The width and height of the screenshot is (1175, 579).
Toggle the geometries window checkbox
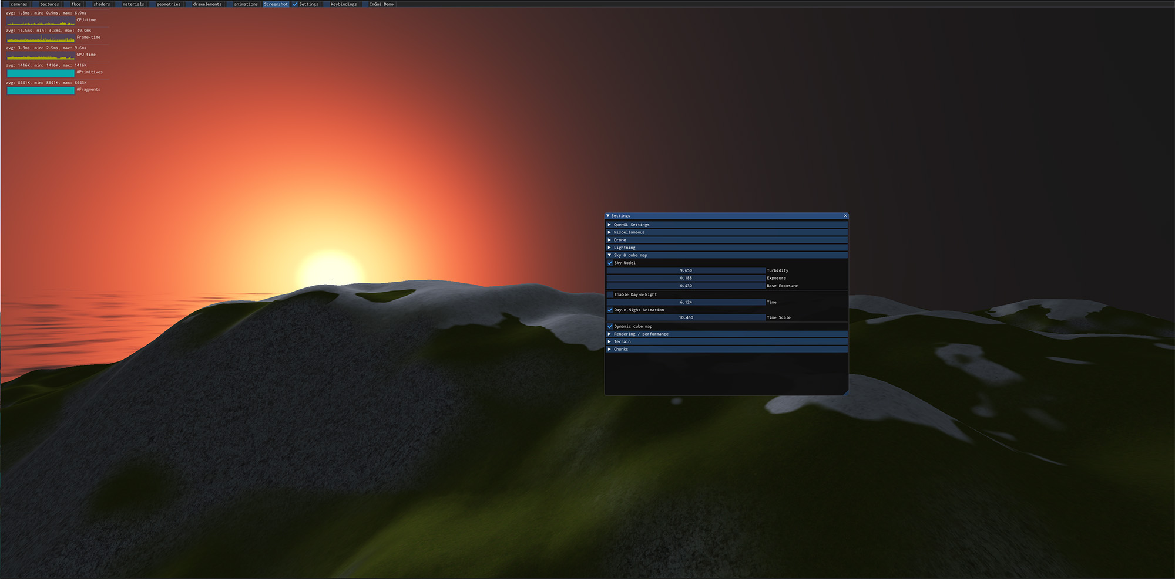153,4
